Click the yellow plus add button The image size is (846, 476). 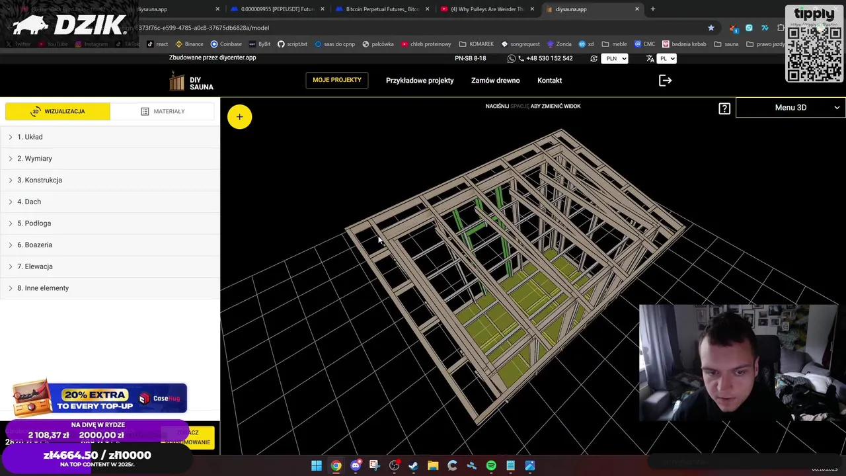click(x=239, y=117)
